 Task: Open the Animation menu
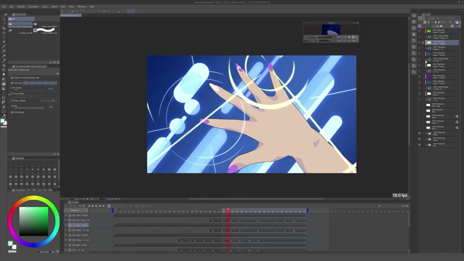click(x=33, y=6)
